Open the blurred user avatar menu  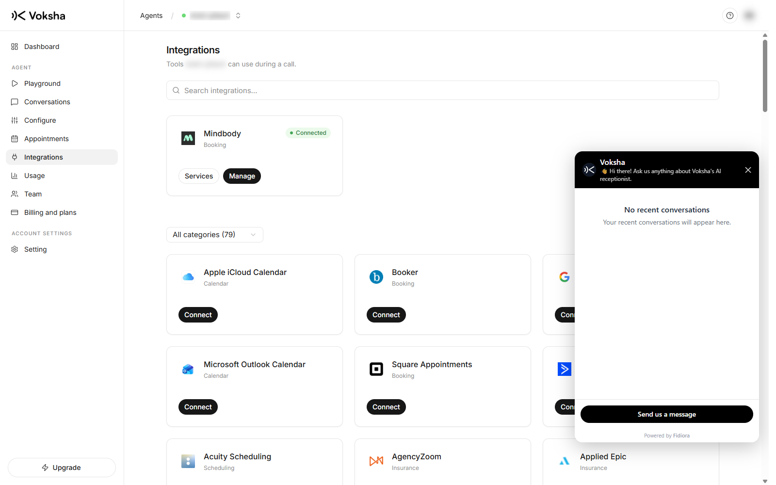(749, 16)
